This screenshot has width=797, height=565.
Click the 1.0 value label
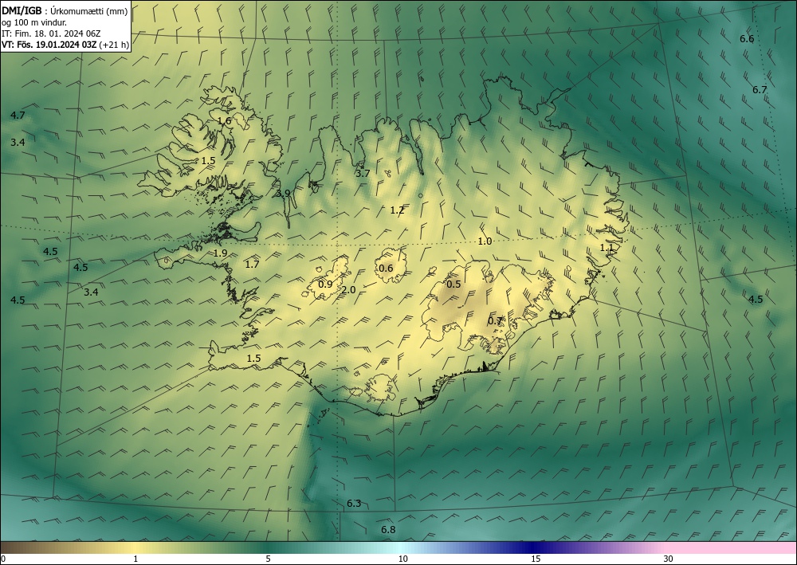(485, 241)
